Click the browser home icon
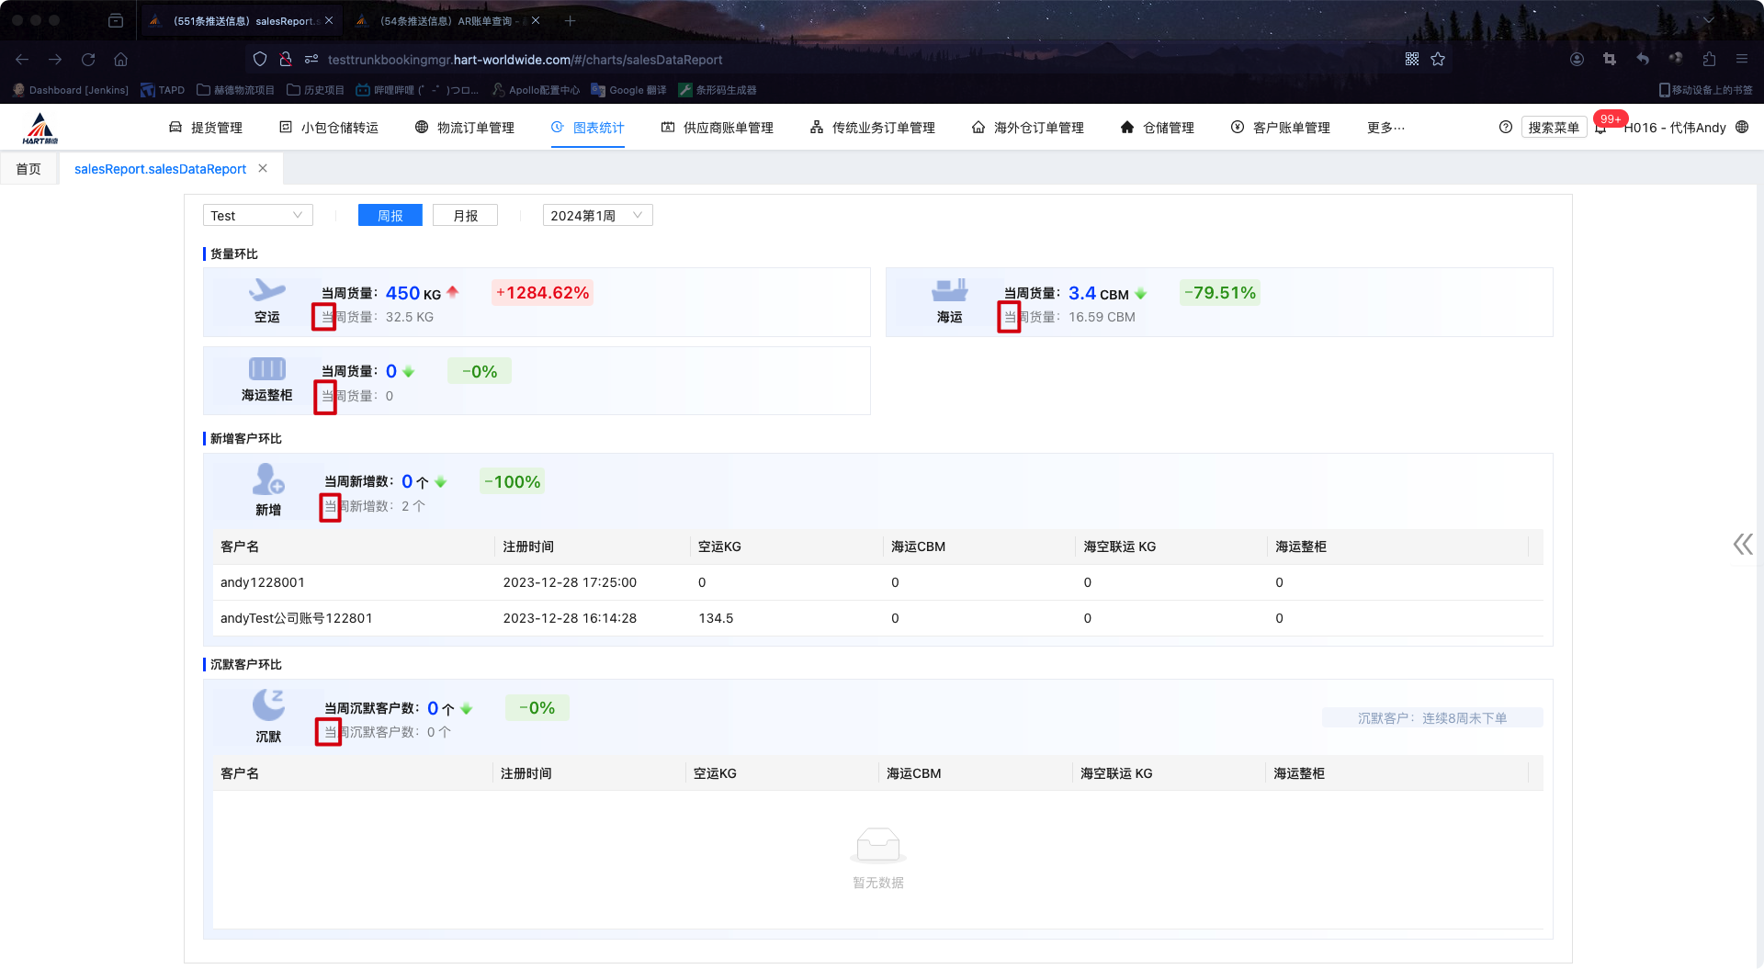The width and height of the screenshot is (1764, 969). pos(120,60)
